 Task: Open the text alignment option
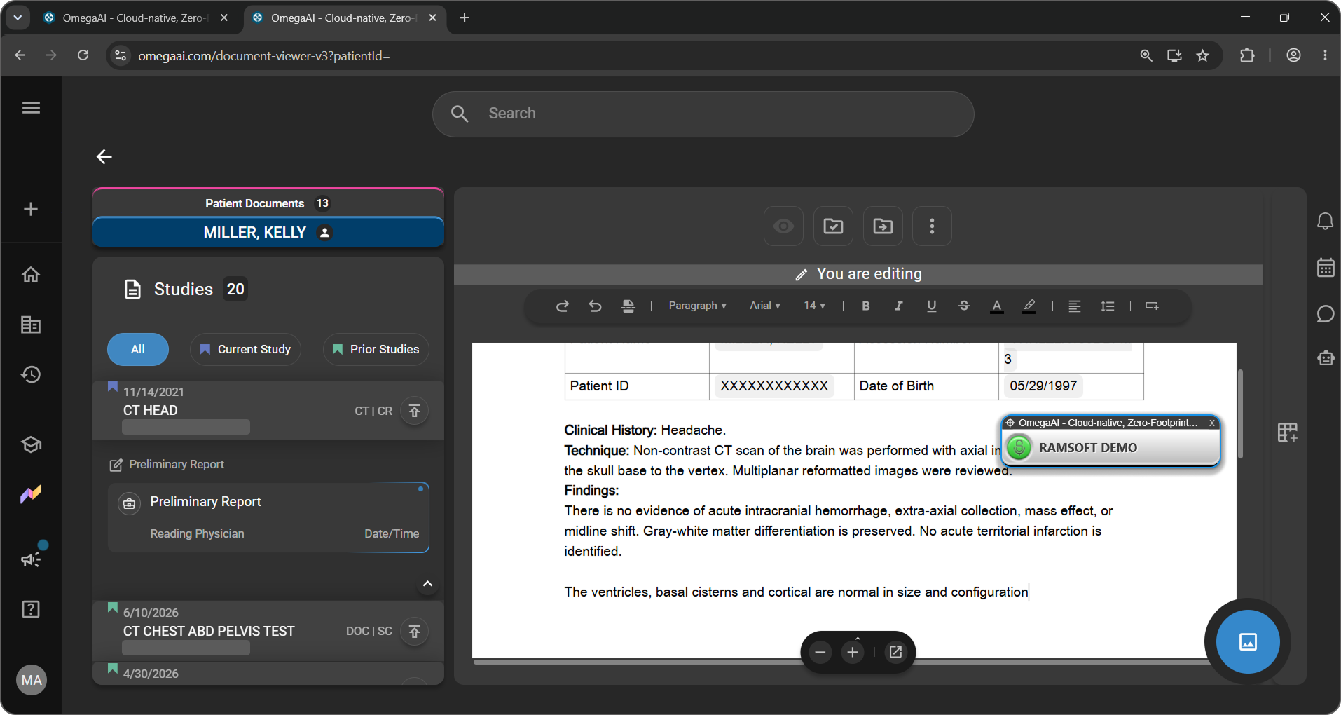[x=1074, y=306]
